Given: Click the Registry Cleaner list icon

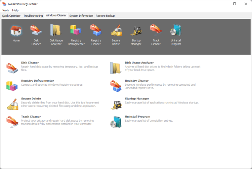Looking at the screenshot, I should pos(116,86).
